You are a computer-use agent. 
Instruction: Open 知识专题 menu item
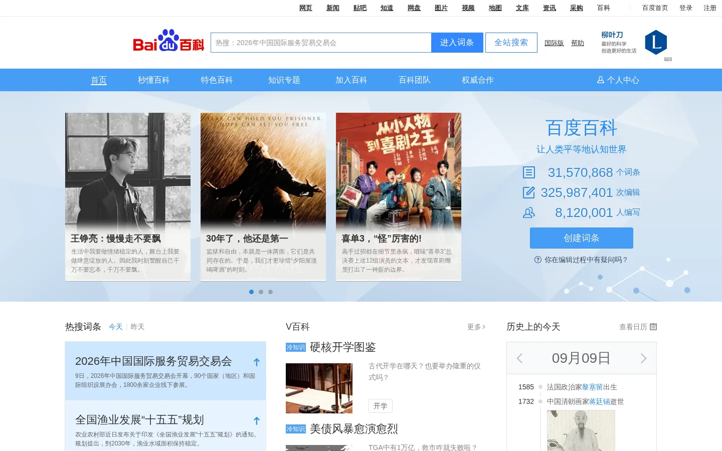pyautogui.click(x=284, y=80)
